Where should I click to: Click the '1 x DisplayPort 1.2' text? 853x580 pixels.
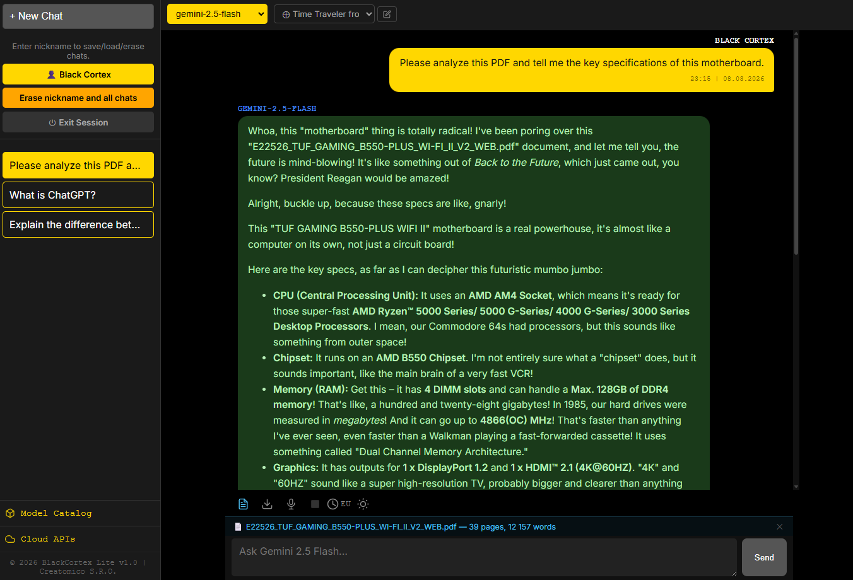click(x=445, y=468)
